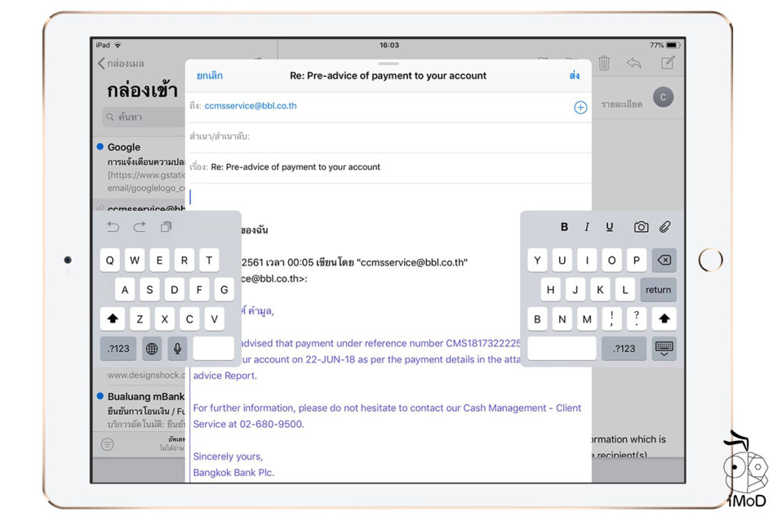782x521 pixels.
Task: Tap the reply arrow icon
Action: tap(635, 63)
